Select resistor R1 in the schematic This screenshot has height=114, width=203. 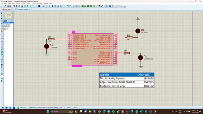coord(51,39)
